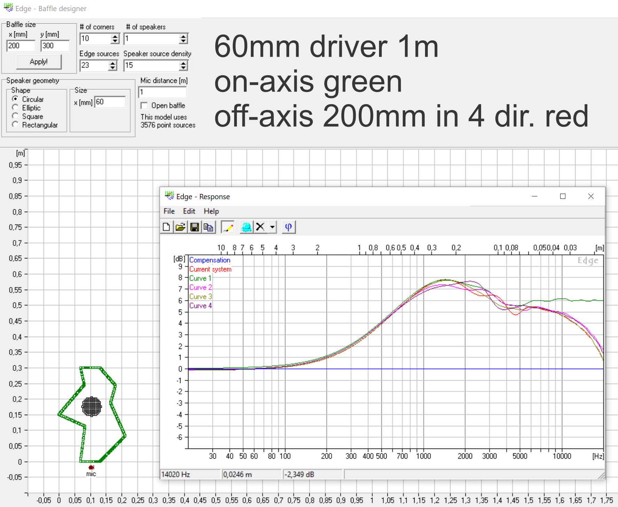
Task: Click the Edge app icon in Response title bar
Action: [x=169, y=196]
